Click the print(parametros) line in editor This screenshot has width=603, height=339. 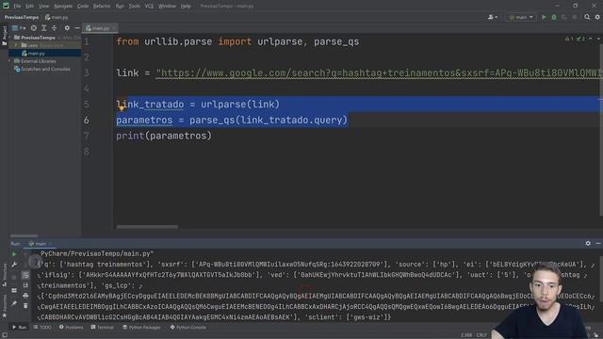coord(164,136)
